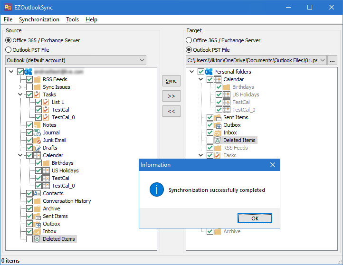Click the Tasks clipboard icon in Source tree

click(37, 95)
